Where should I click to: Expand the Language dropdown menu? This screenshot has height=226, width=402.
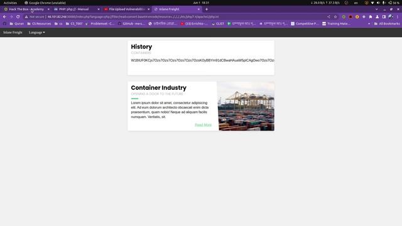[x=36, y=33]
